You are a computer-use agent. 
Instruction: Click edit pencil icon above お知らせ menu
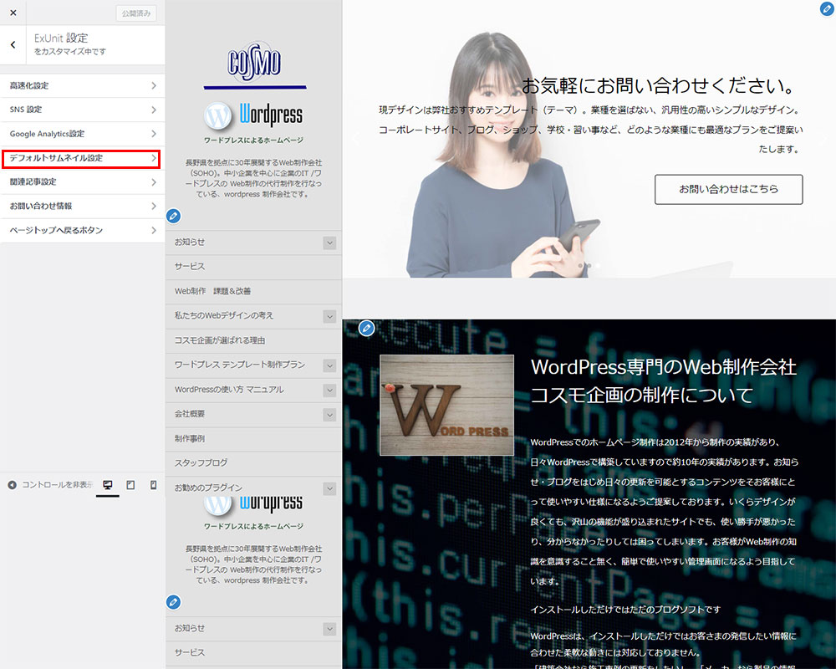pyautogui.click(x=173, y=217)
